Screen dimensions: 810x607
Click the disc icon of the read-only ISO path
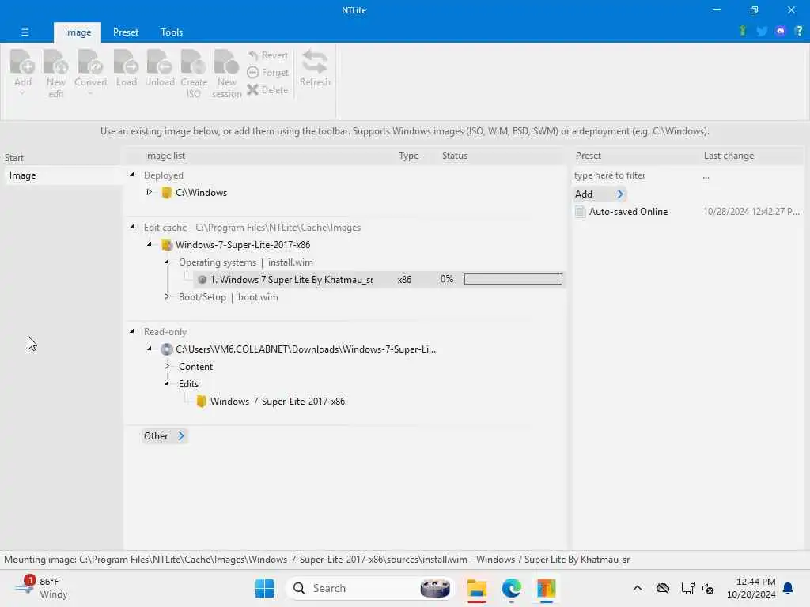(166, 349)
